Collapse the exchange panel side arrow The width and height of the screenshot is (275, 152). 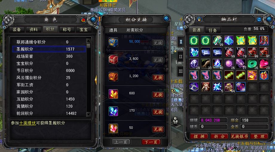(96, 80)
